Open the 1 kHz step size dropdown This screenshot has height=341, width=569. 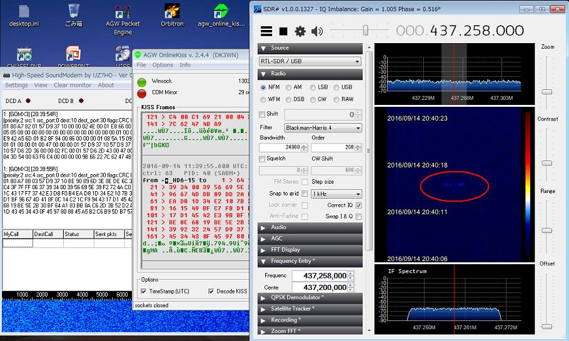pos(336,194)
